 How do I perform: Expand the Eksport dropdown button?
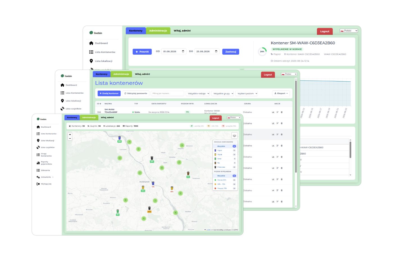(x=281, y=93)
